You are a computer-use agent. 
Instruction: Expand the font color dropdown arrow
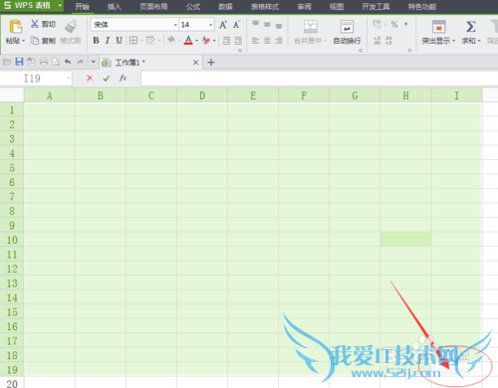[x=196, y=41]
